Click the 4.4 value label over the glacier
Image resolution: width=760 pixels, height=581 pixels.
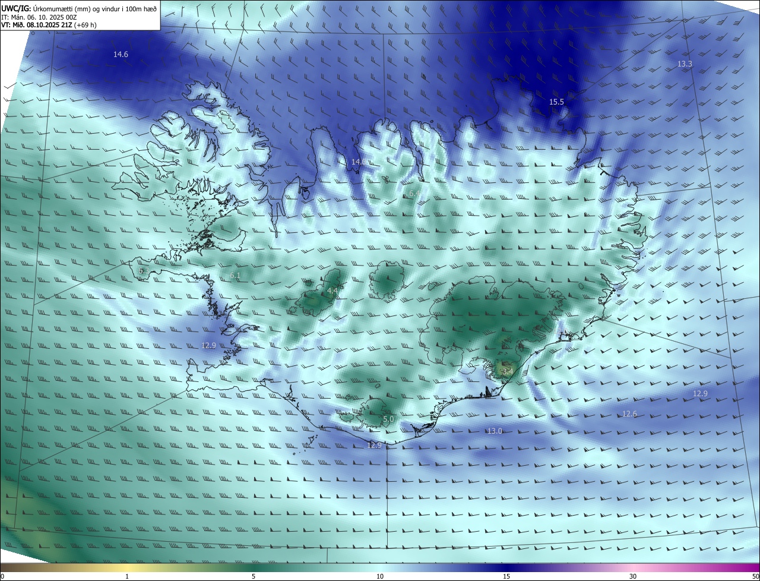pyautogui.click(x=332, y=290)
